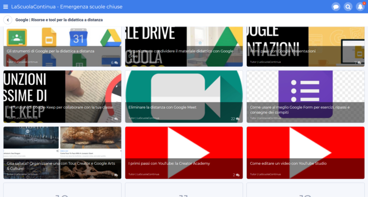Open comments on Google Keep card

click(x=115, y=119)
